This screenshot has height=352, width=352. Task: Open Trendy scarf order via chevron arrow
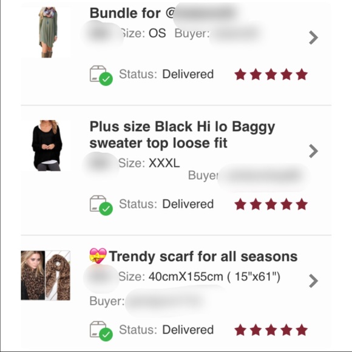pos(313,280)
